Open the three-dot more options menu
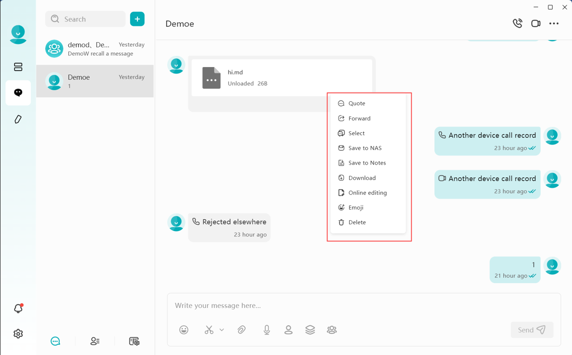 (554, 24)
